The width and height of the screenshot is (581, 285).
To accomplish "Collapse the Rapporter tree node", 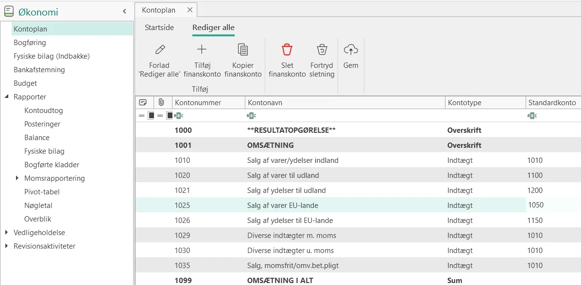I will point(7,96).
